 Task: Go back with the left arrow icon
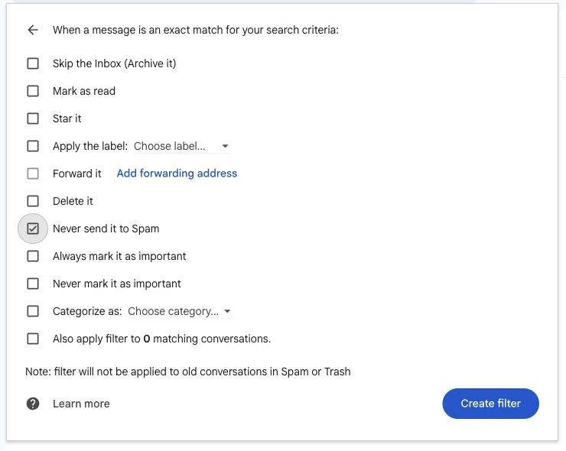(33, 30)
